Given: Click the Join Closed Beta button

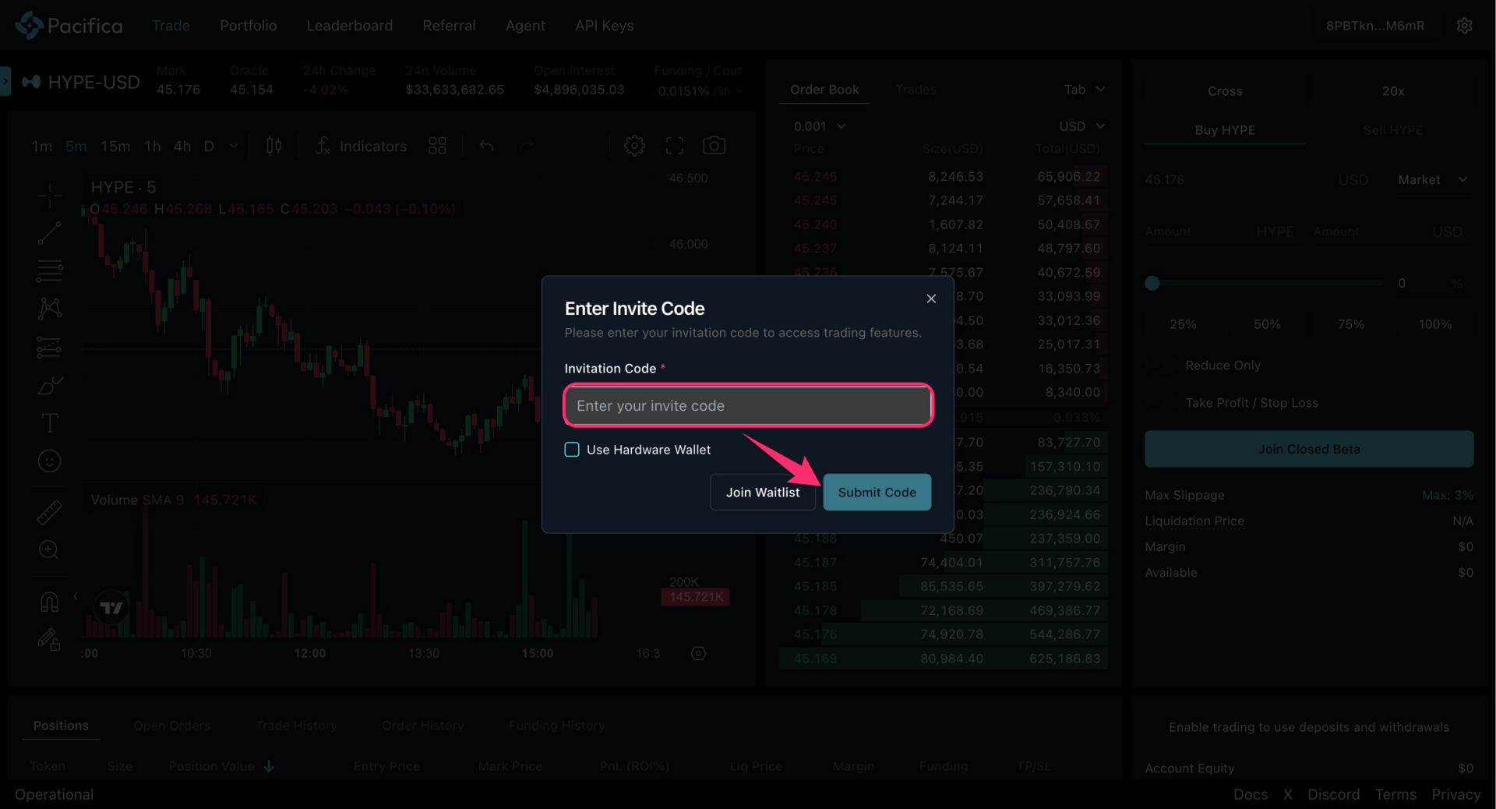Looking at the screenshot, I should pyautogui.click(x=1309, y=449).
